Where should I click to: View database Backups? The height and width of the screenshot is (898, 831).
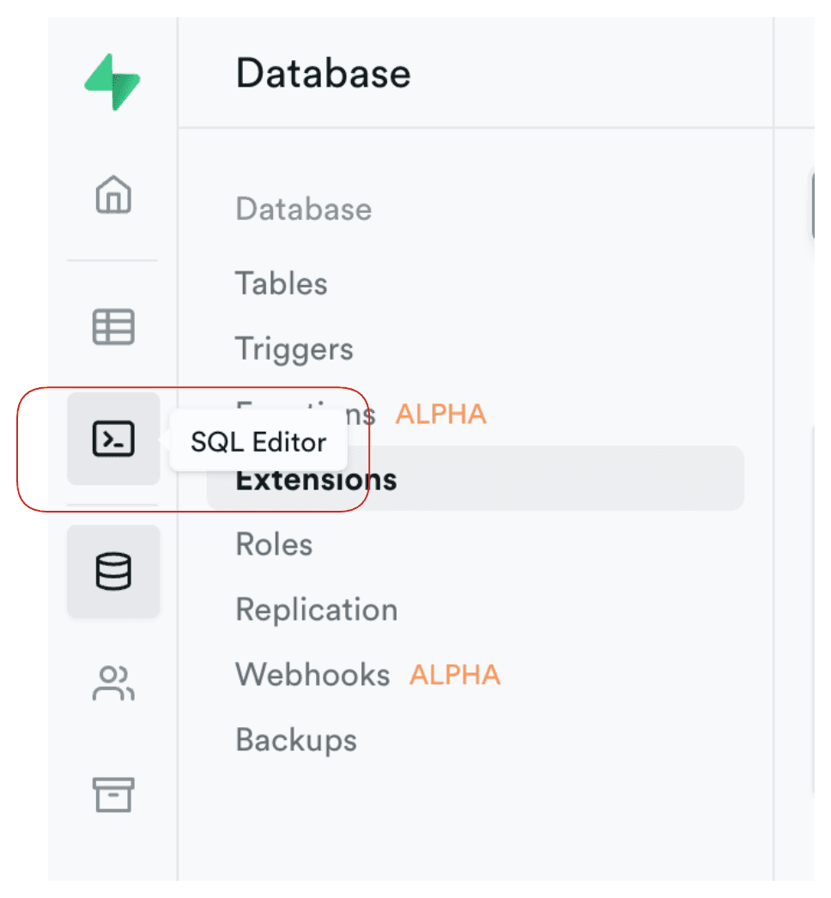coord(296,740)
